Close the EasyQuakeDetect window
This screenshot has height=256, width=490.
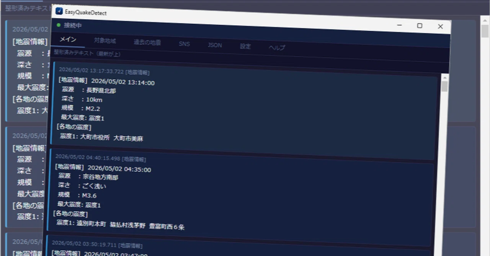pos(440,26)
